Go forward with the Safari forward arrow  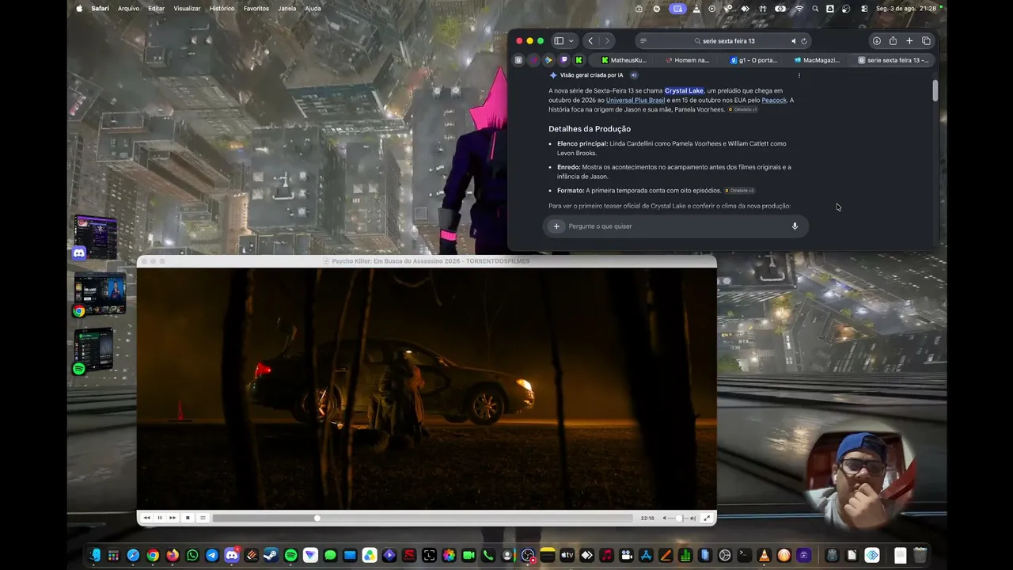click(607, 41)
